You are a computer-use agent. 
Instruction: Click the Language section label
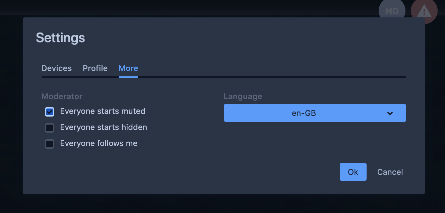coord(243,96)
